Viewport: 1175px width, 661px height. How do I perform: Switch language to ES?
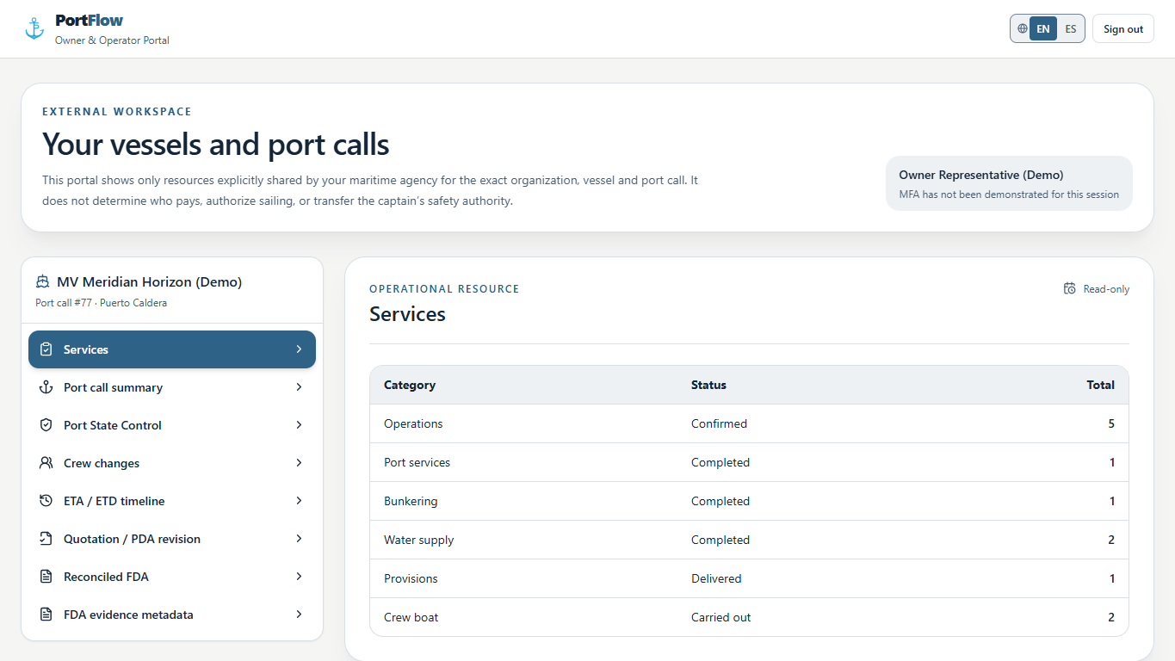pos(1071,28)
